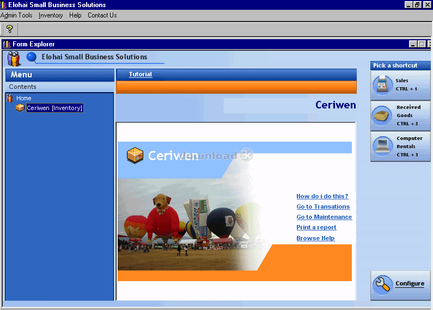The image size is (433, 310).
Task: Click the Configure wrench icon
Action: (382, 284)
